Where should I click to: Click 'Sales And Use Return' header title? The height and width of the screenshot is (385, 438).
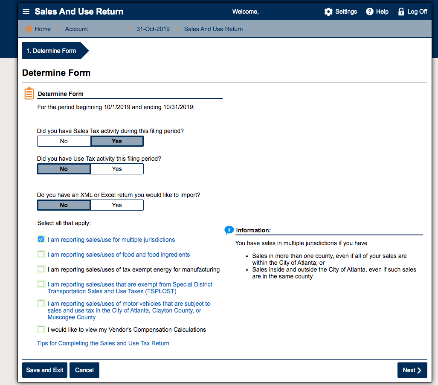tap(79, 12)
